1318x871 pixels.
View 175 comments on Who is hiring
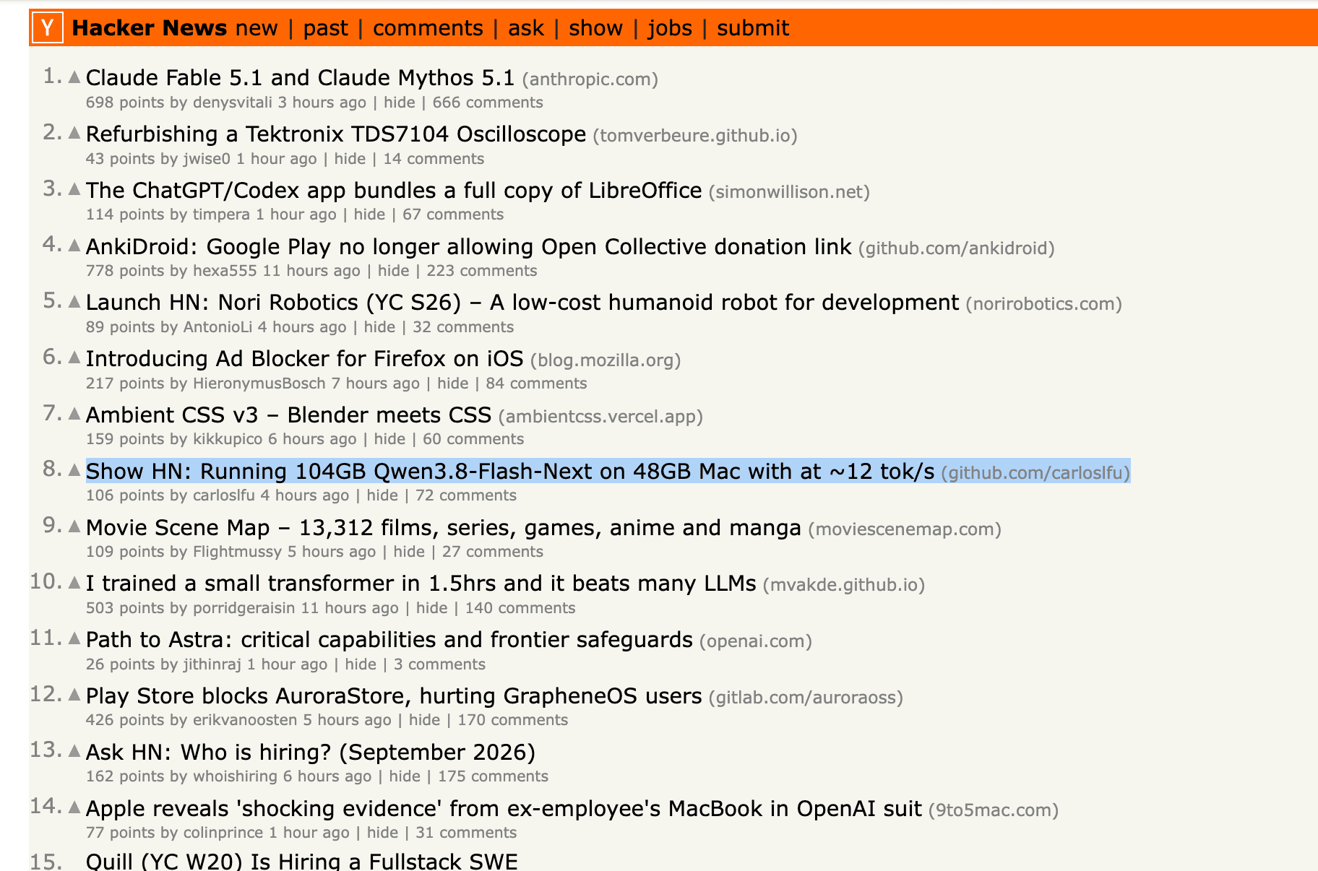(x=493, y=776)
